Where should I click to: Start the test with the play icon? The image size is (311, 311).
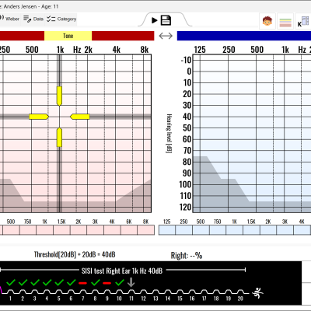pos(155,20)
